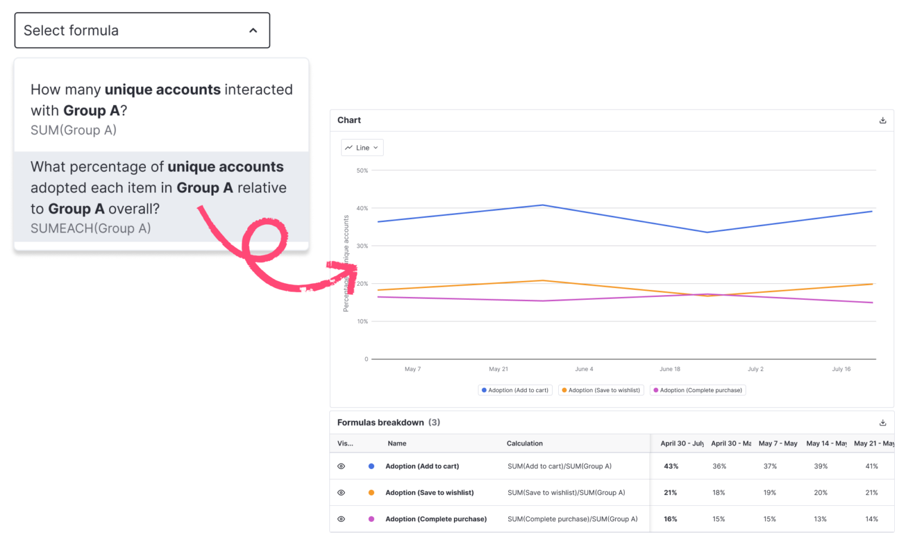Toggle visibility of Adoption (Complete purchase)
Image resolution: width=915 pixels, height=560 pixels.
tap(341, 518)
